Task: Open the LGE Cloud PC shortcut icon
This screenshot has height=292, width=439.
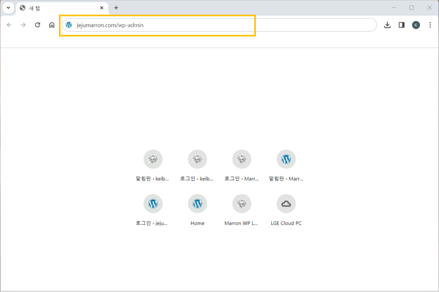Action: coord(286,204)
